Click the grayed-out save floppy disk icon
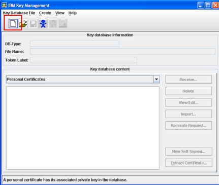The height and width of the screenshot is (185, 219). click(x=33, y=24)
